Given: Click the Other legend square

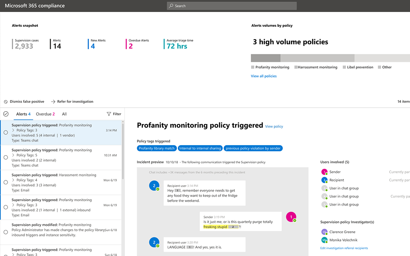Looking at the screenshot, I should pos(380,67).
